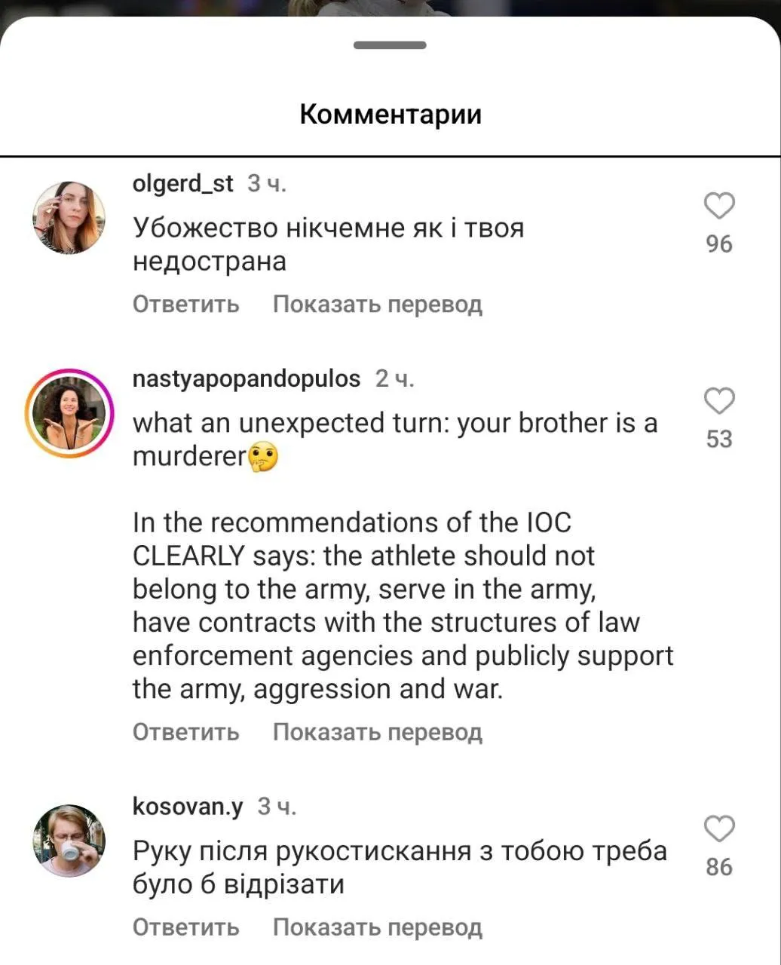Image resolution: width=781 pixels, height=965 pixels.
Task: Open the kosovan.y username link
Action: click(x=188, y=806)
